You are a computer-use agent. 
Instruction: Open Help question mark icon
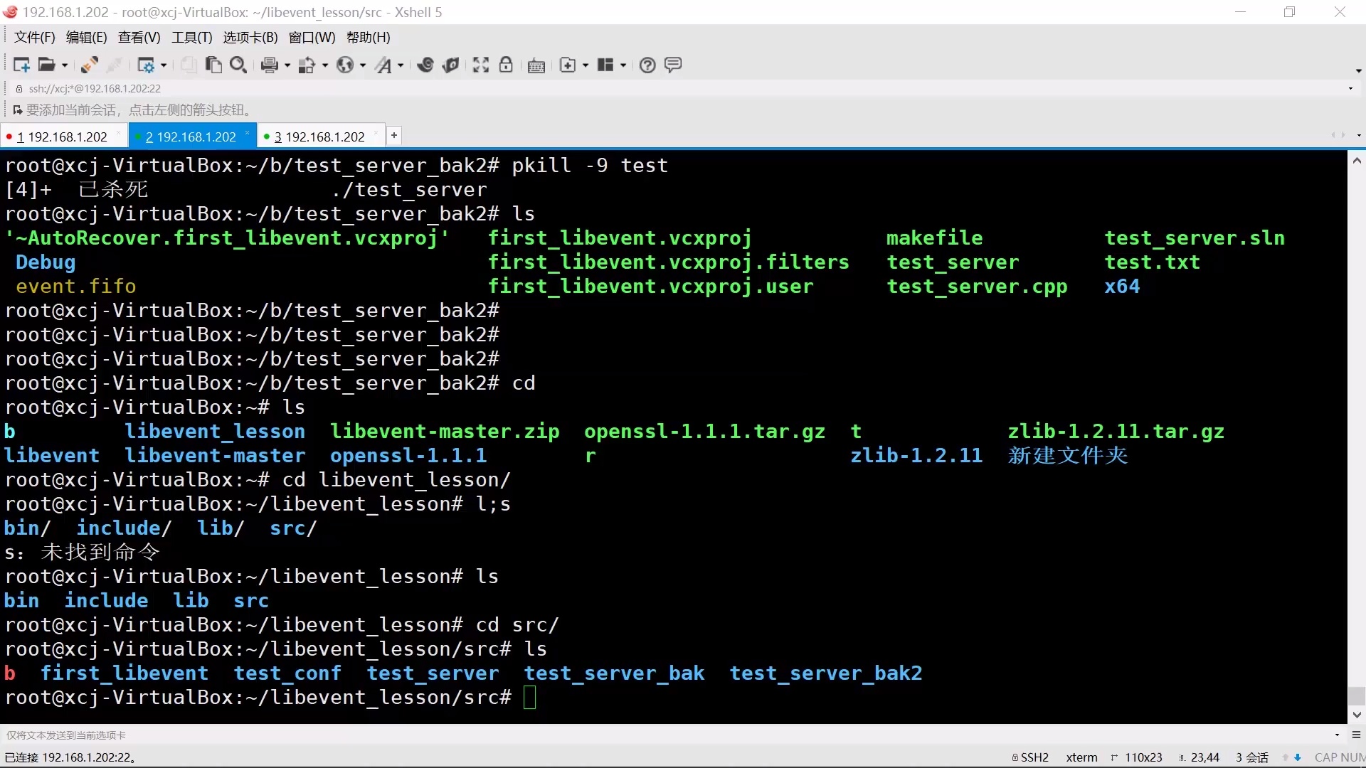click(x=647, y=65)
